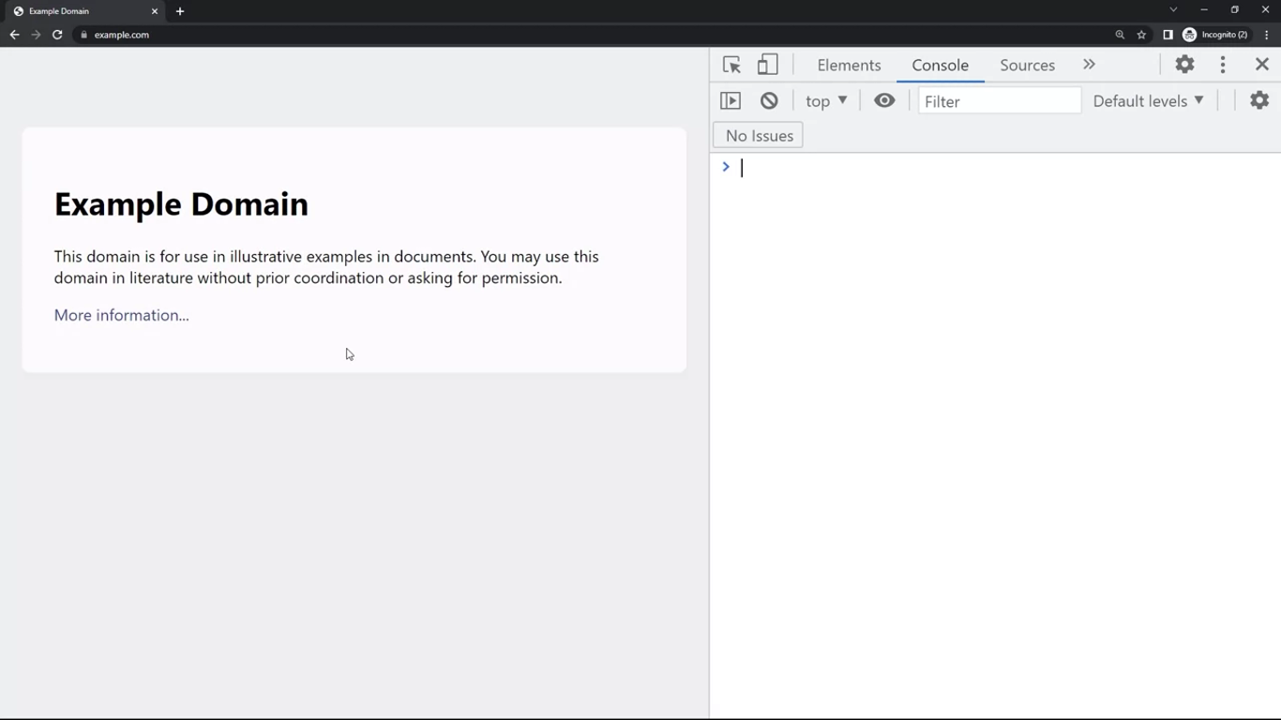Open the DevTools three-dot customize menu
The image size is (1281, 720).
tap(1223, 65)
